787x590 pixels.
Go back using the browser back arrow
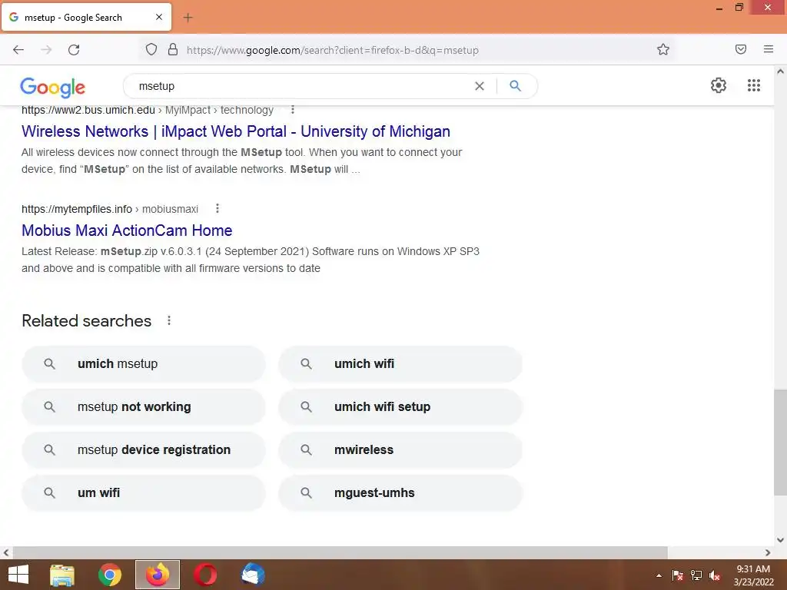pos(18,50)
